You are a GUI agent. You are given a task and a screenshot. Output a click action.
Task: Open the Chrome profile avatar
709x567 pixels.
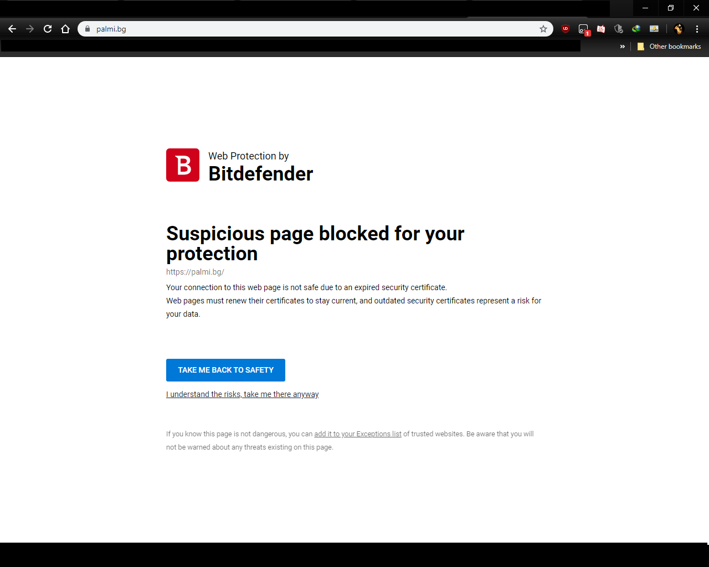point(679,29)
